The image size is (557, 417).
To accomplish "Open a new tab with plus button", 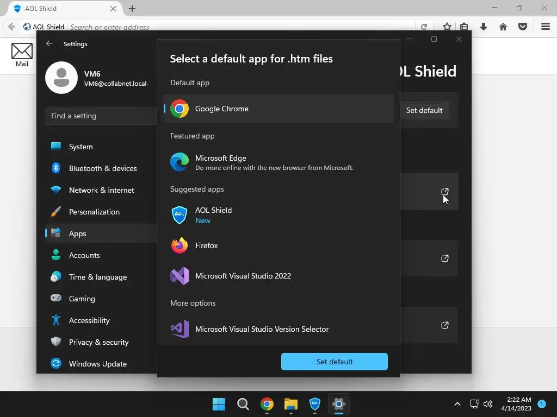I will pos(132,9).
